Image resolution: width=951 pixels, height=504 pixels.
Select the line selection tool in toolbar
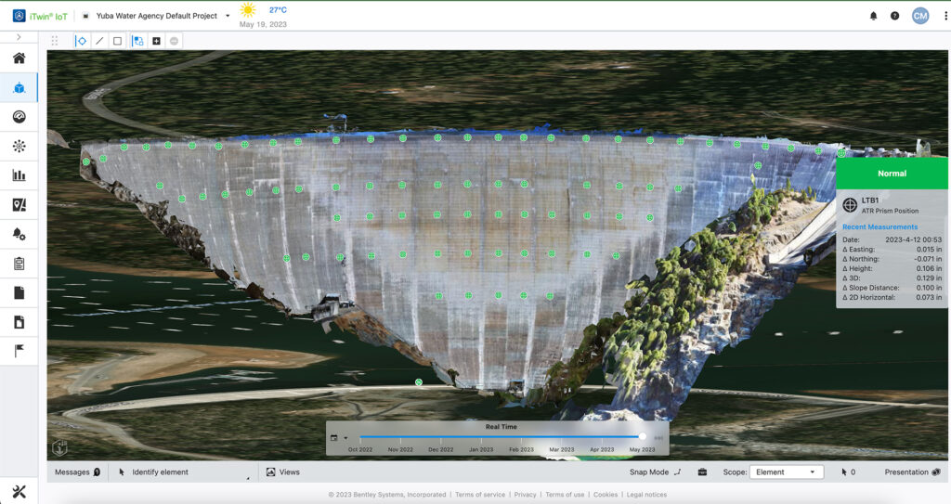(99, 41)
